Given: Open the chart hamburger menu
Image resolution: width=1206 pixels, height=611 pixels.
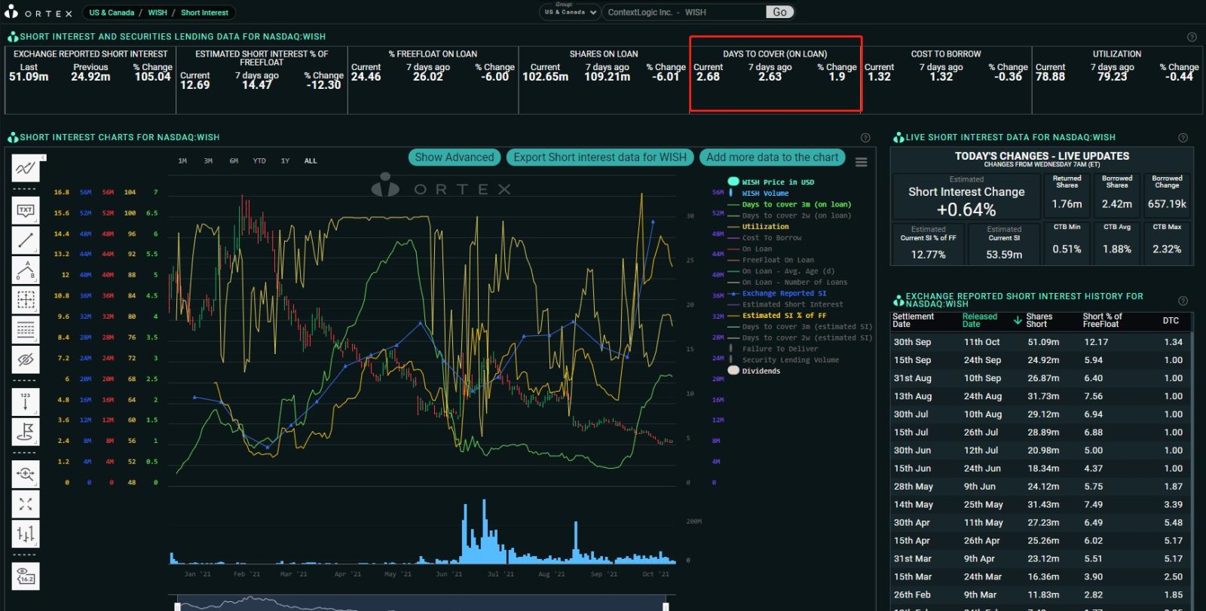Looking at the screenshot, I should point(862,162).
